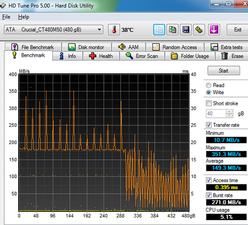Screen dimensions: 248x225
Task: Switch to File Benchmark tab
Action: tap(33, 47)
